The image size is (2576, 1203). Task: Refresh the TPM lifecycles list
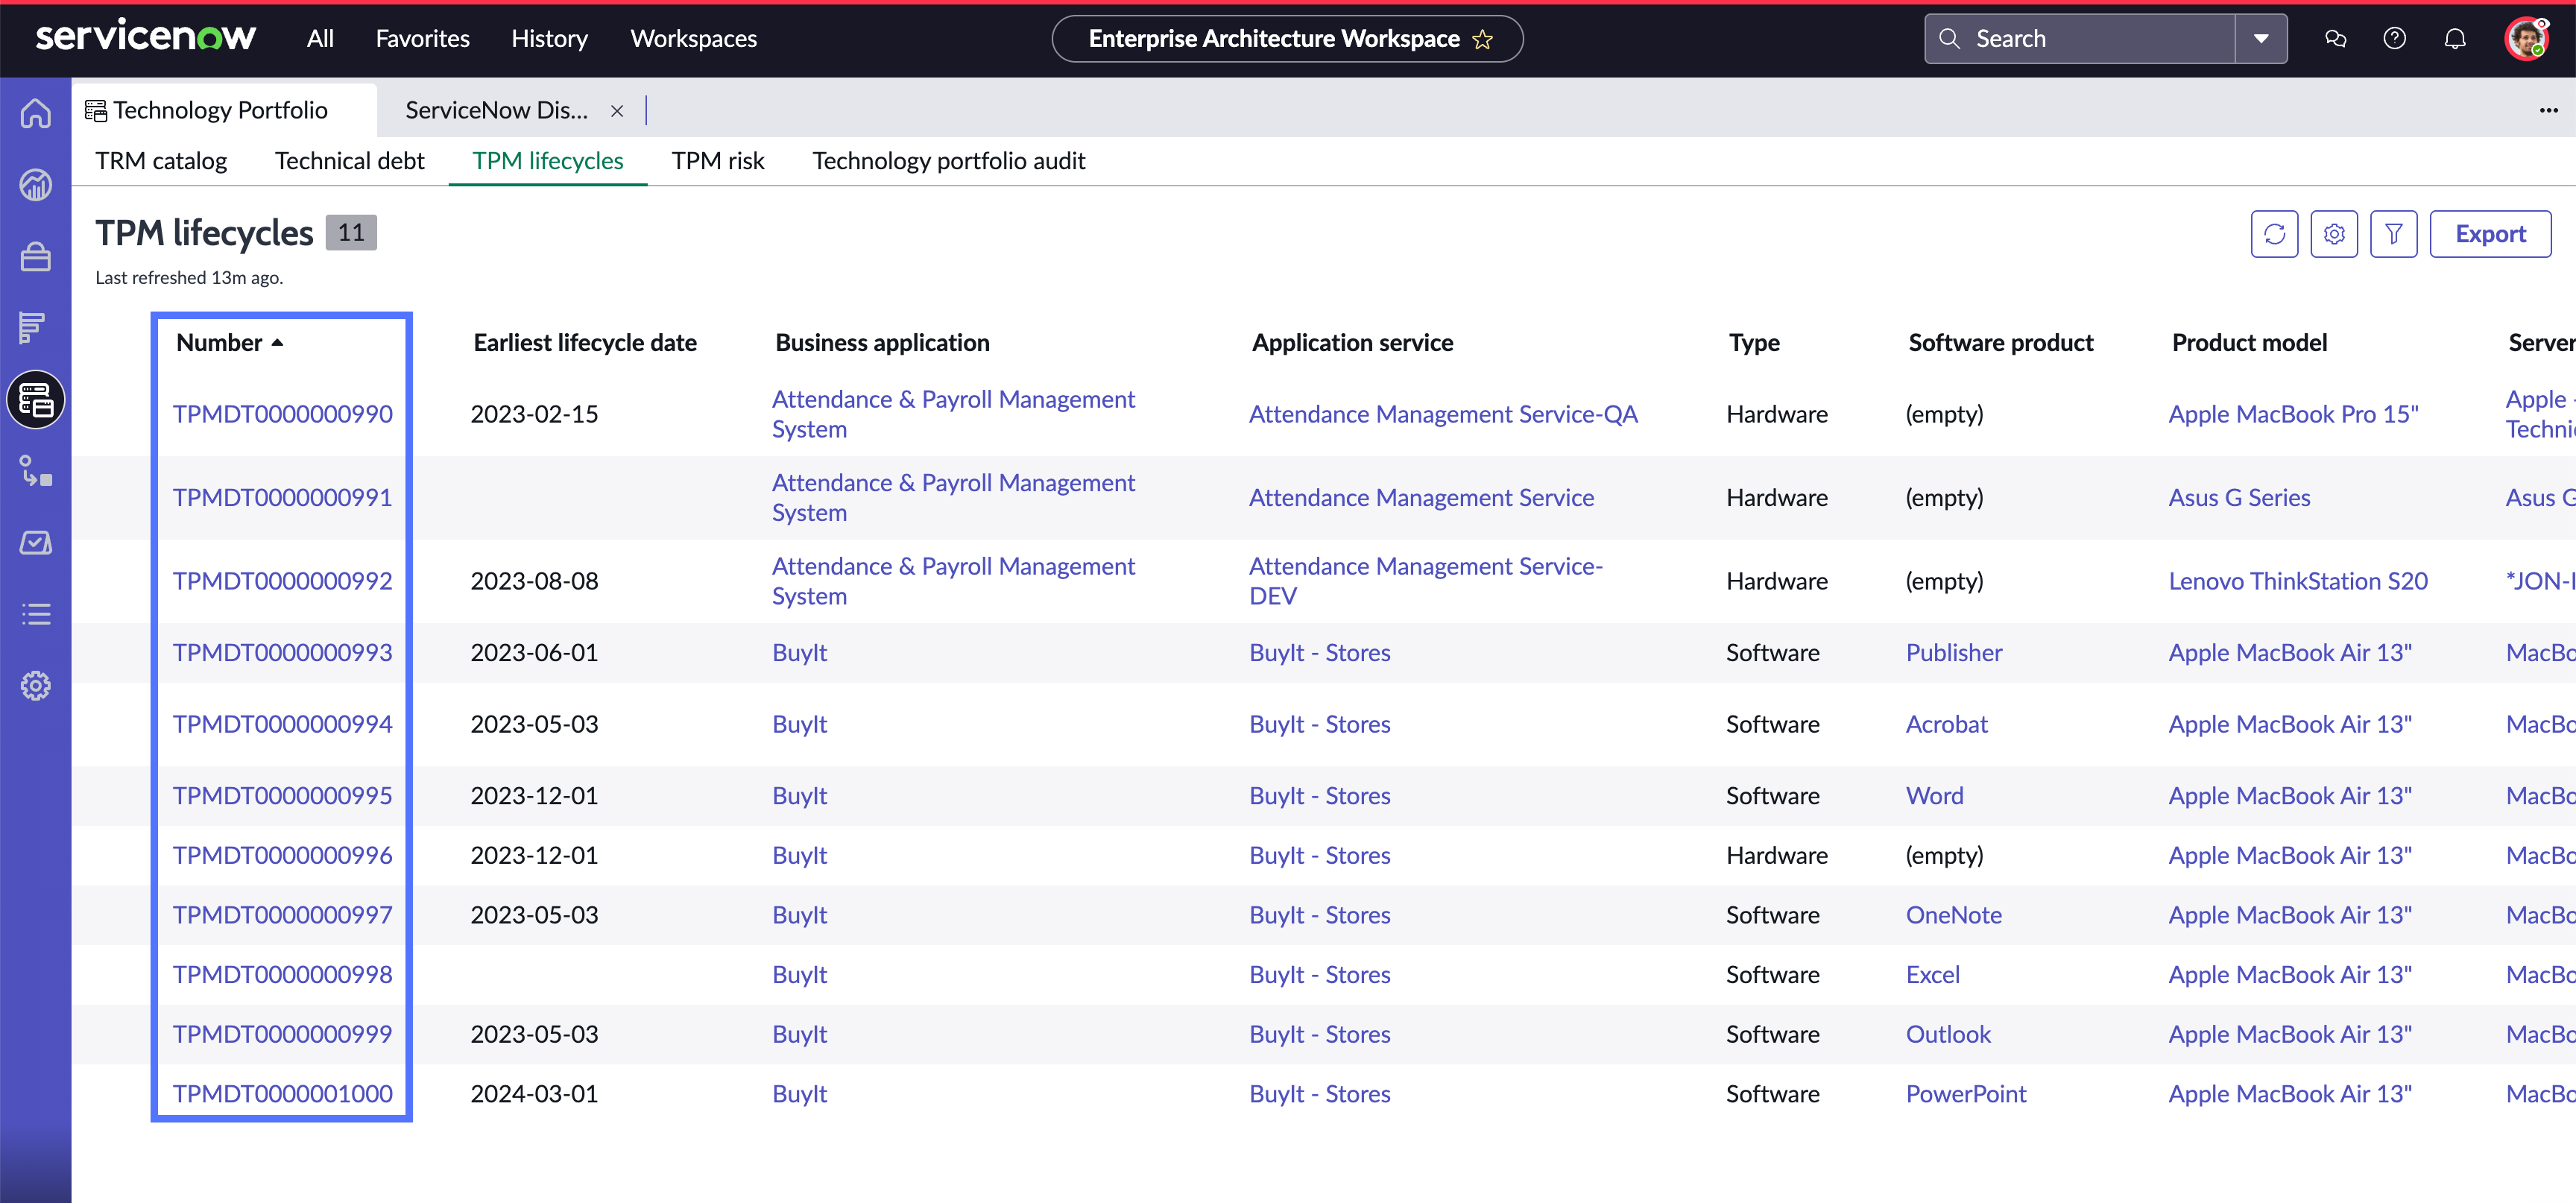coord(2274,233)
